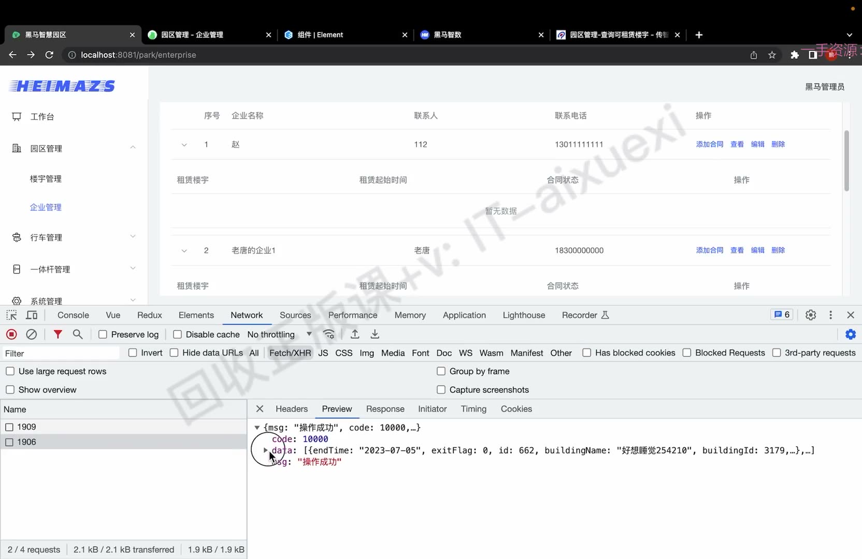
Task: Open the Response tab
Action: pyautogui.click(x=385, y=409)
